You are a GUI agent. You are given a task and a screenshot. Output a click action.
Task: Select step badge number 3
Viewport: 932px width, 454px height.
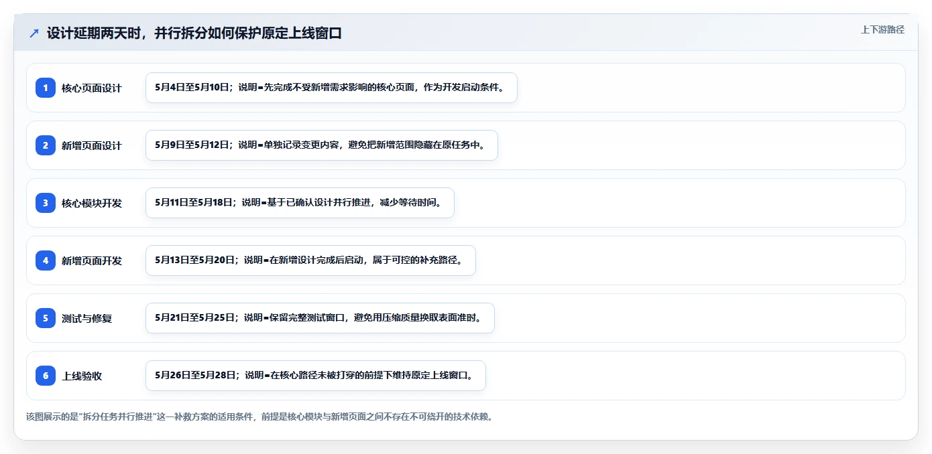46,203
